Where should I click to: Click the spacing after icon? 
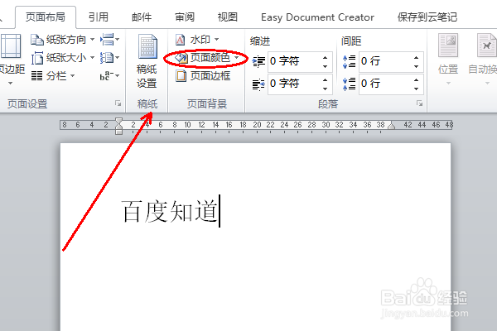coord(349,84)
